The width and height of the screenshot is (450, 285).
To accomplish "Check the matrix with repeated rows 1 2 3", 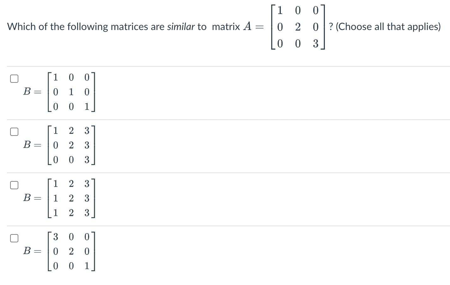I will [14, 185].
